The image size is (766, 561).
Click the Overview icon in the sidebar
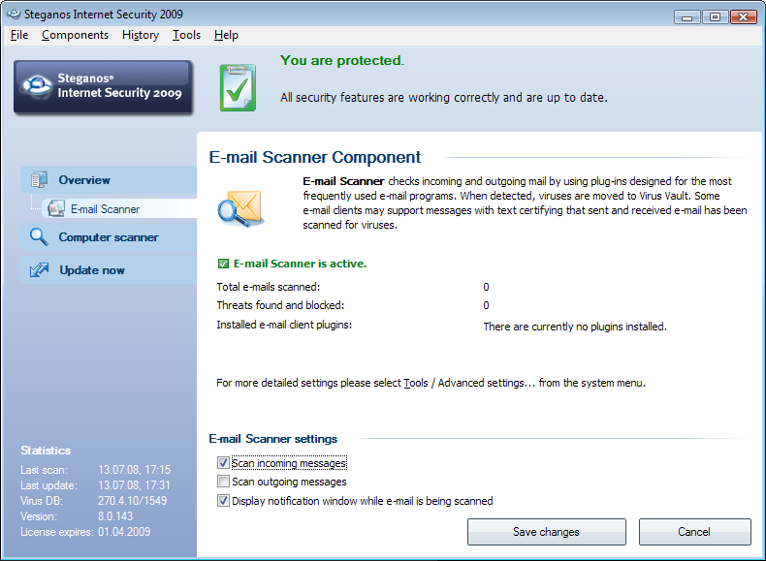click(x=39, y=179)
